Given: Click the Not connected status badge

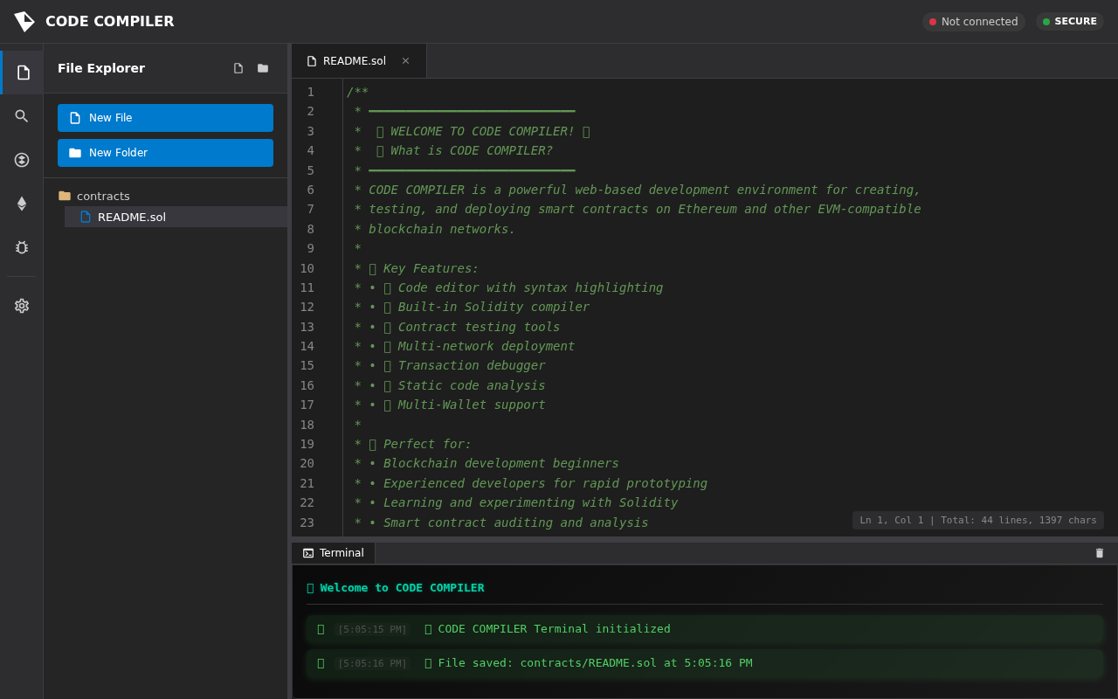Looking at the screenshot, I should point(973,22).
